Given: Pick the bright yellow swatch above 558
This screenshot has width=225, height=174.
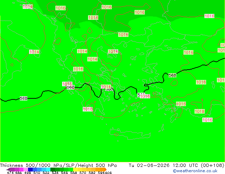Looking at the screenshot, I should point(75,169).
